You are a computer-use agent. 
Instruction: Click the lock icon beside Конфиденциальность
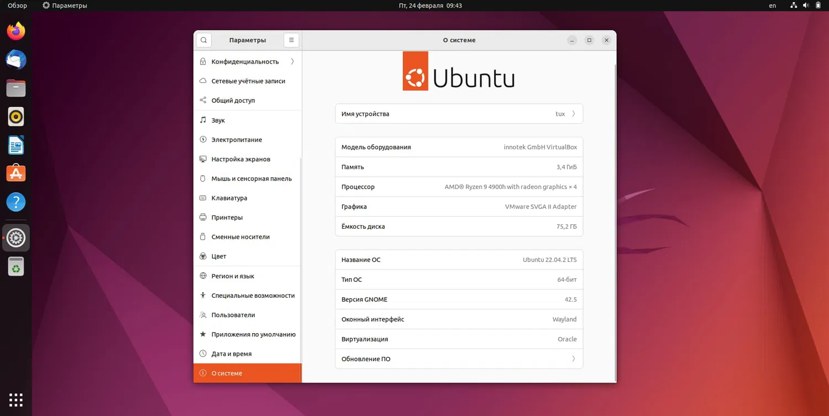coord(203,62)
